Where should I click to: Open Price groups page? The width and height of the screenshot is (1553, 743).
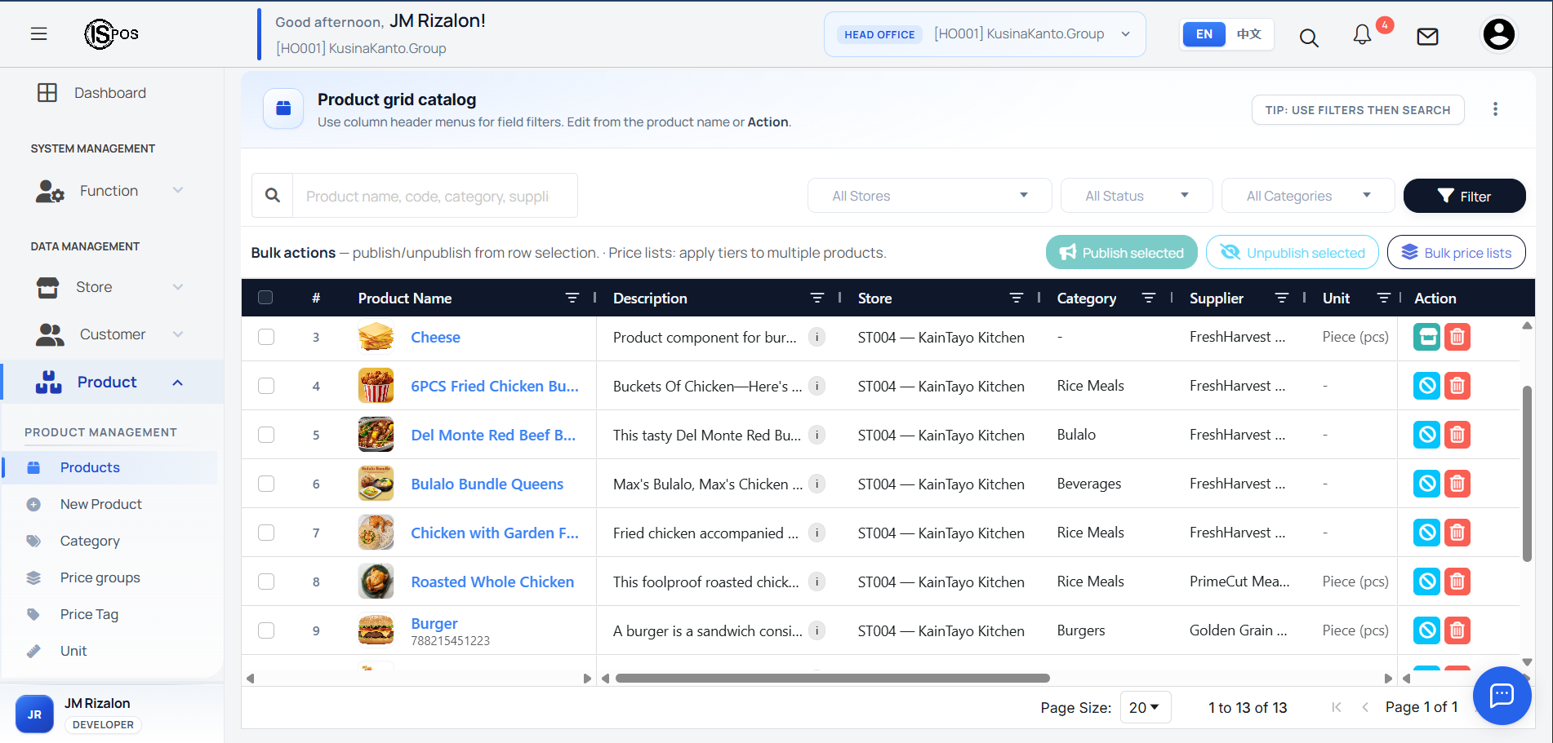100,577
